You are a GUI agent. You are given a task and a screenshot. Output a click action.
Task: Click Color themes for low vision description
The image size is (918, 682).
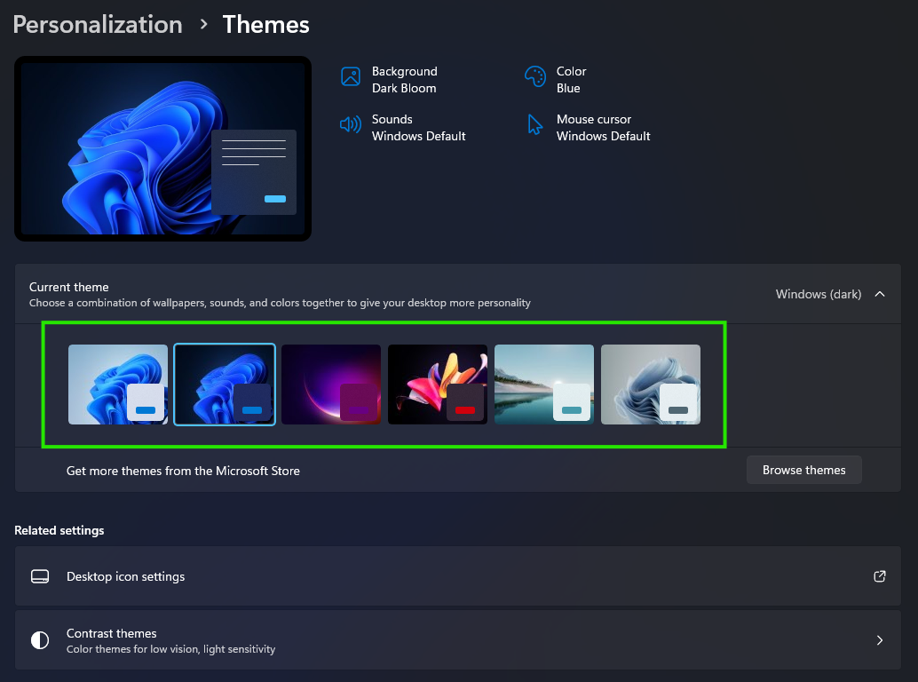[170, 649]
